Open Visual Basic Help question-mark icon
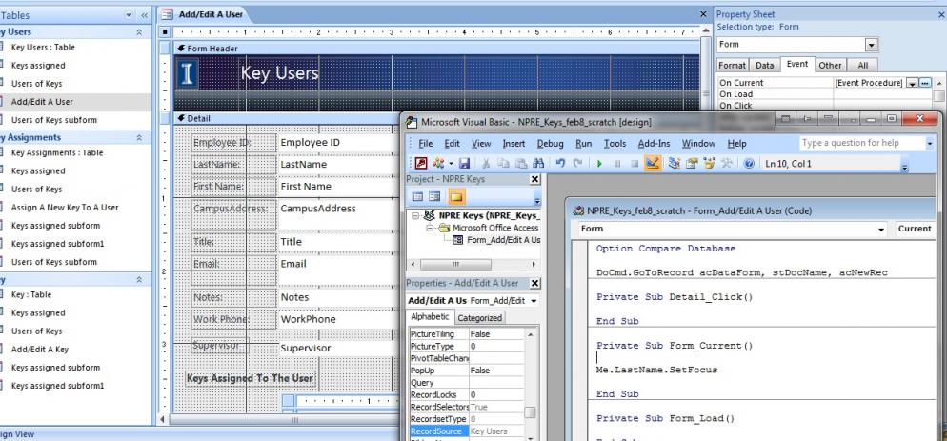The image size is (947, 441). coord(749,163)
